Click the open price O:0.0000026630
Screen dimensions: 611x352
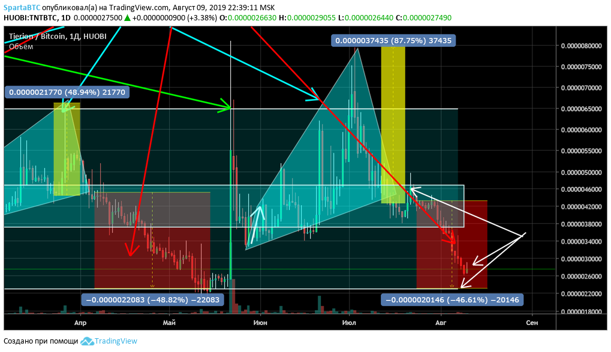click(248, 18)
